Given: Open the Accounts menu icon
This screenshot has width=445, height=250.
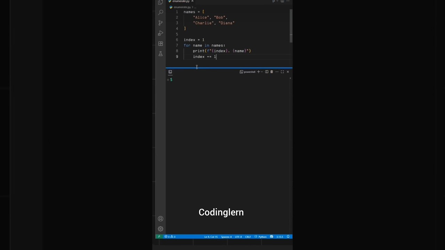Looking at the screenshot, I should click(161, 219).
